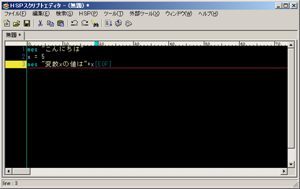This screenshot has width=300, height=189.
Task: Open a file with the folder icon
Action: click(x=16, y=23)
